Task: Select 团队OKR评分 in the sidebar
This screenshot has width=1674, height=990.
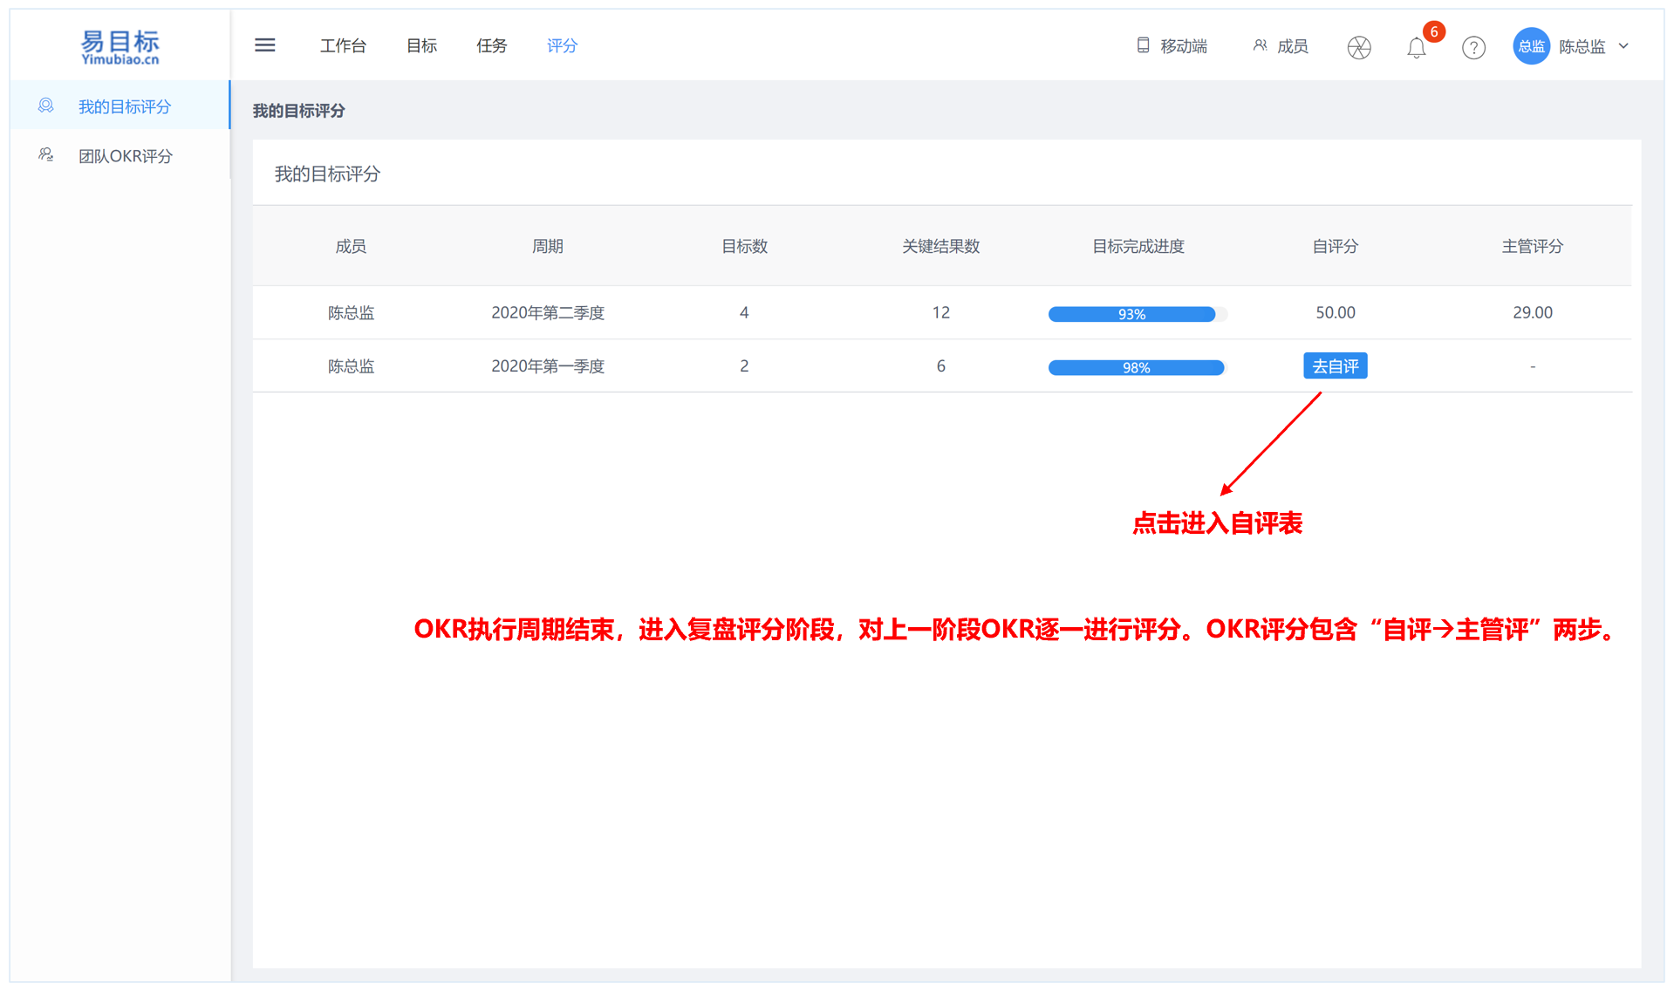Action: [120, 155]
